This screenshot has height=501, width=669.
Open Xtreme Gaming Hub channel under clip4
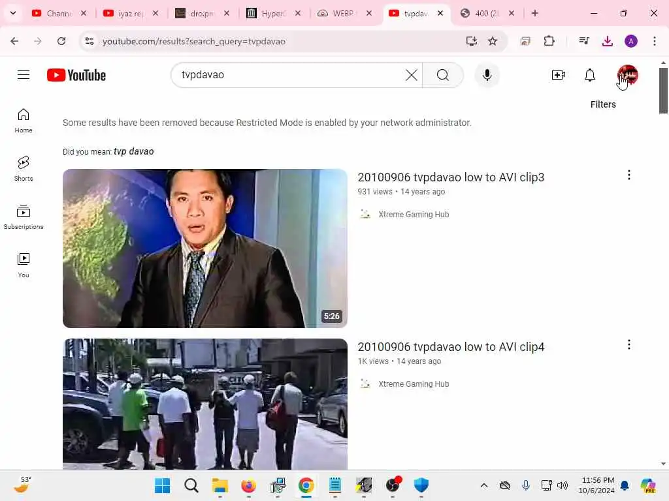(x=414, y=384)
